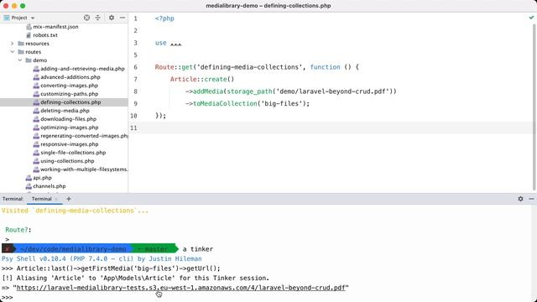Click JSON file icon beside mix-manifest.json

coord(29,27)
